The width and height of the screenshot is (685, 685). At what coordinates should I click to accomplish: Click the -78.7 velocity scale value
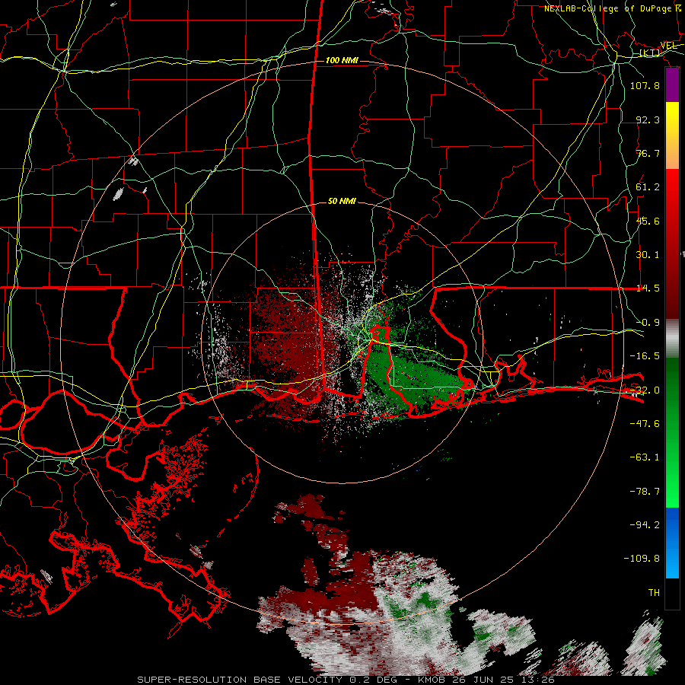[645, 492]
